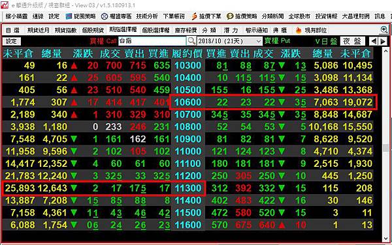Open the 訊息 menu

[x=380, y=16]
